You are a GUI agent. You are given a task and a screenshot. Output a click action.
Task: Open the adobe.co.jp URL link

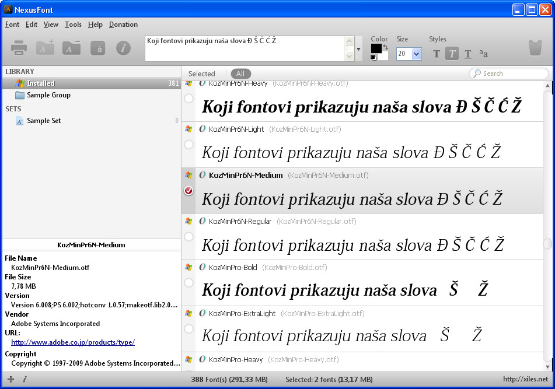(x=73, y=342)
